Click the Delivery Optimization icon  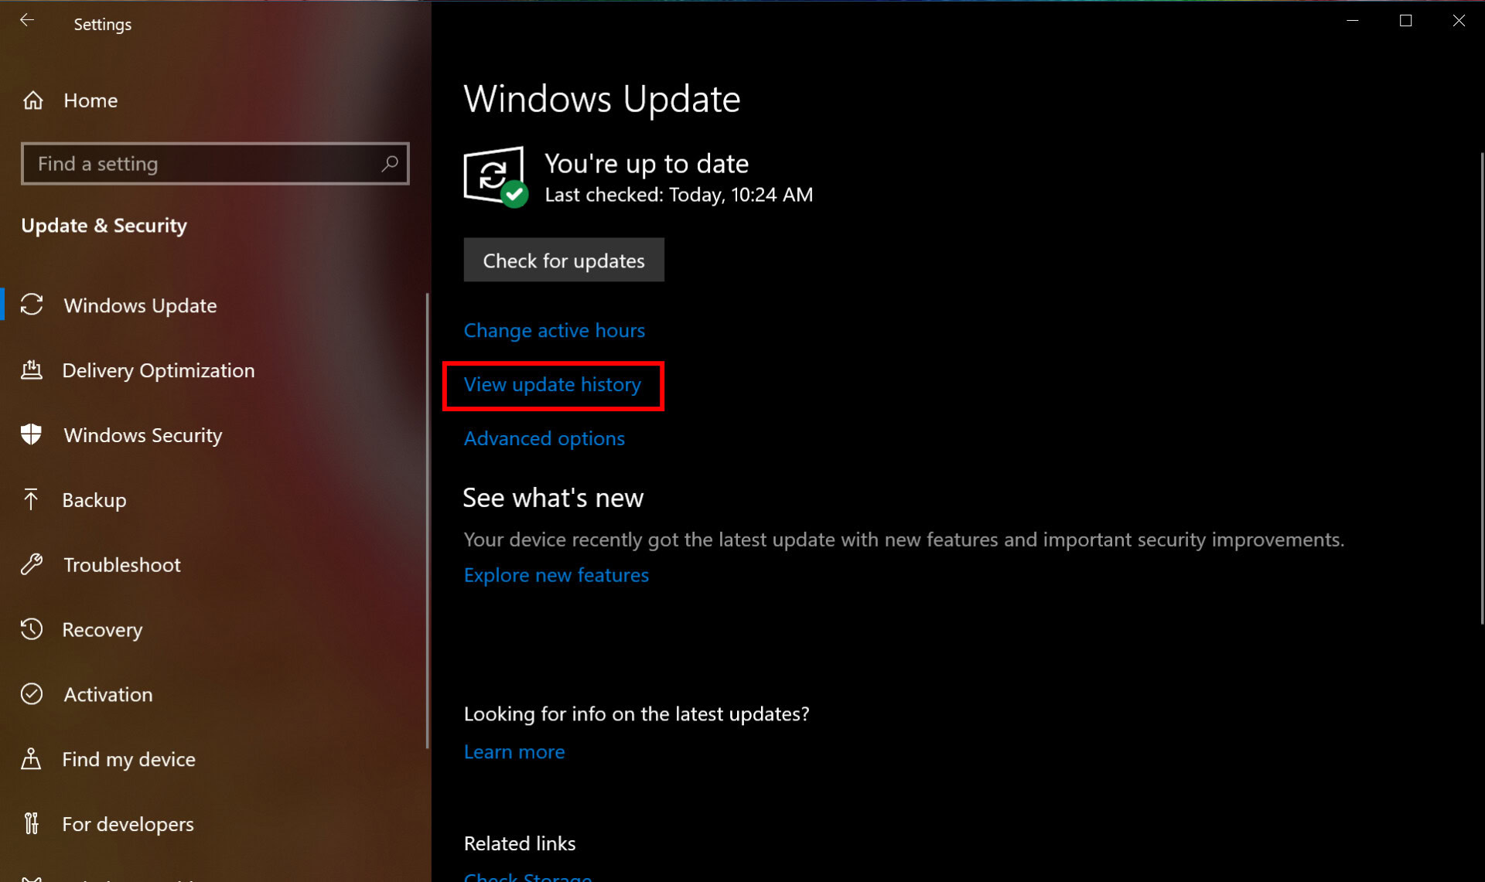pos(32,369)
